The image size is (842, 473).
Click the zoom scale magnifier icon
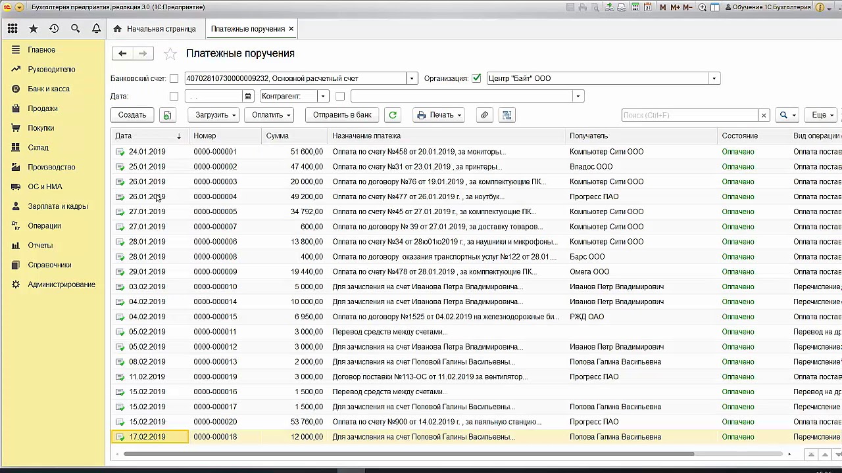coord(703,7)
